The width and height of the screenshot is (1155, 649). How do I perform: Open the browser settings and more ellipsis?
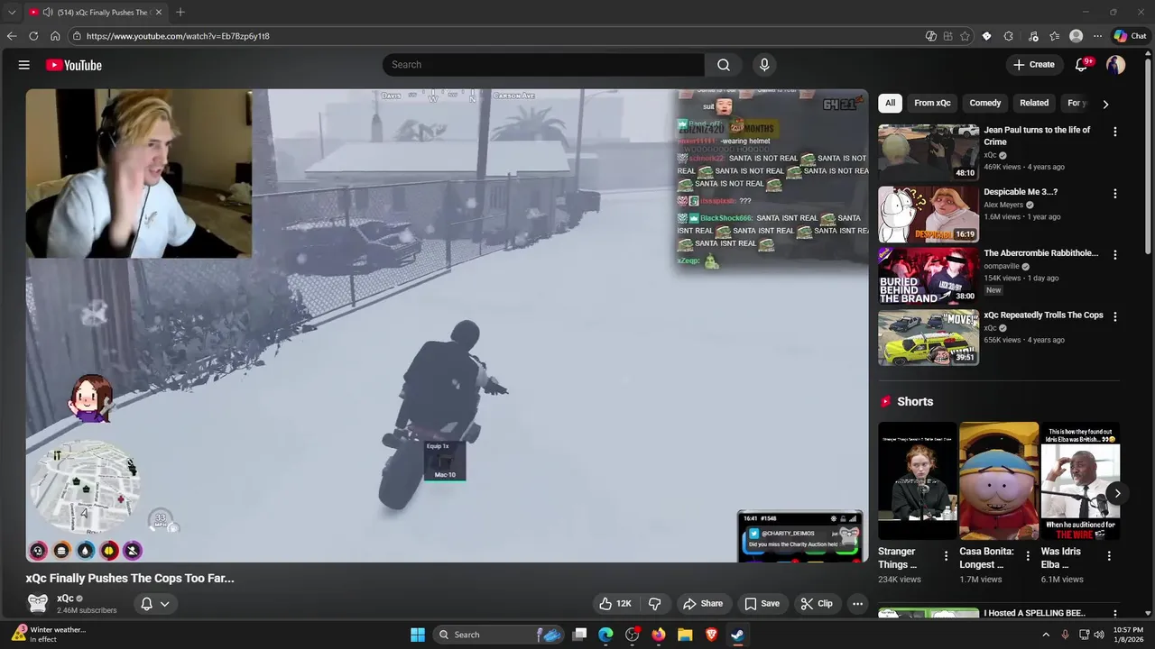(x=1097, y=36)
